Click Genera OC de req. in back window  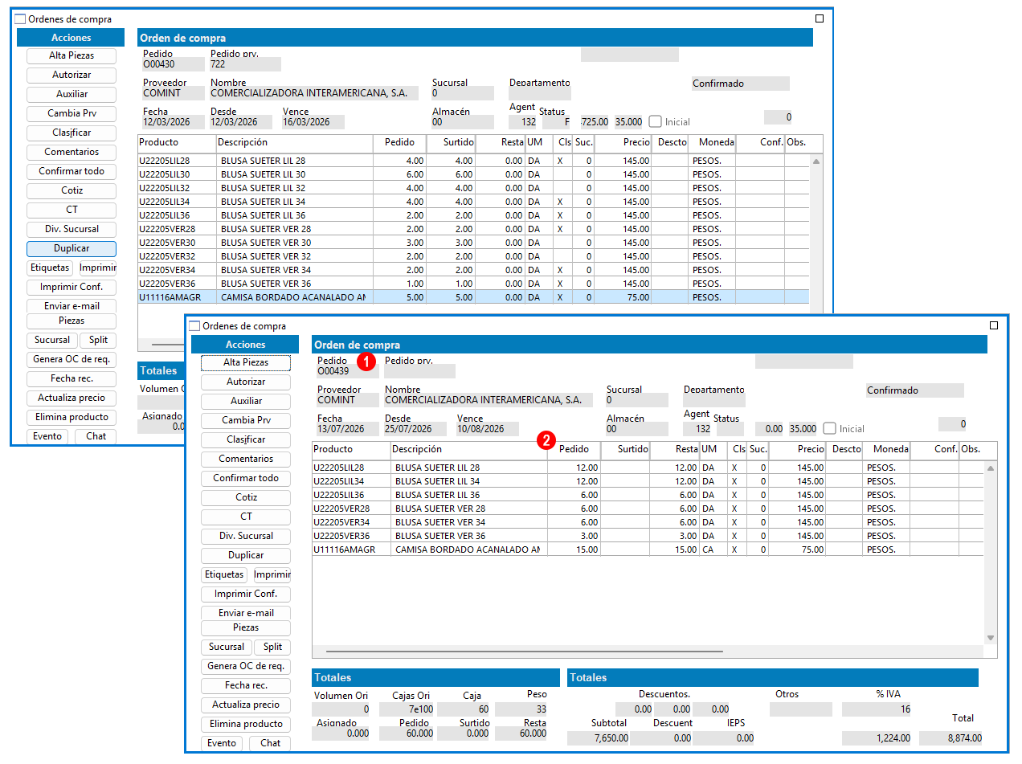point(72,359)
